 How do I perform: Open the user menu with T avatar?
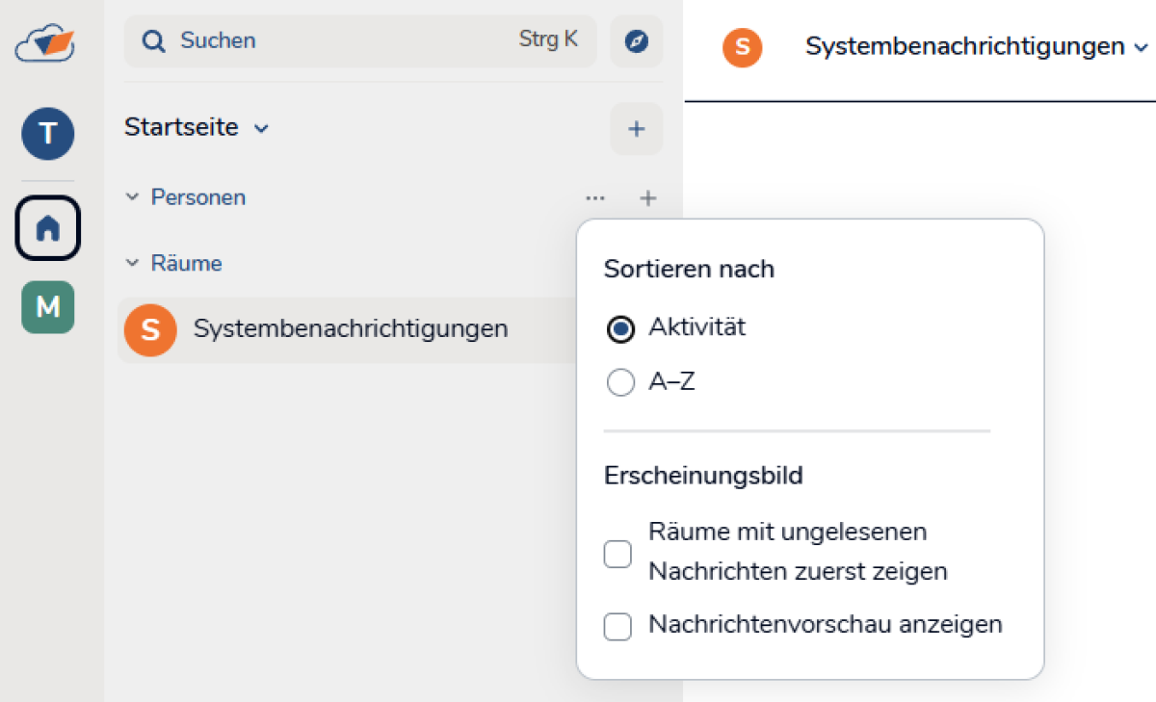pos(47,134)
